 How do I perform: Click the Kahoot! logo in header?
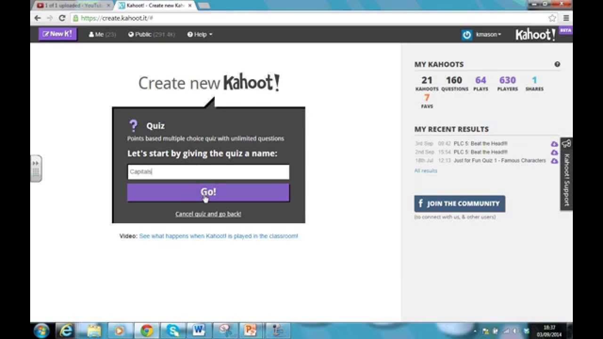[536, 34]
